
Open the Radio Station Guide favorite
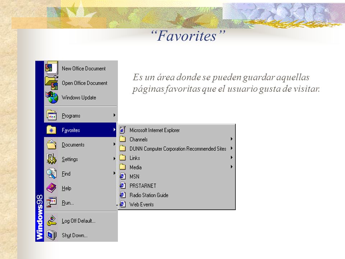177,195
